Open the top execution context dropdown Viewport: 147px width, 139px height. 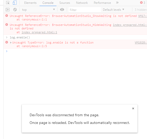pyautogui.click(x=38, y=10)
